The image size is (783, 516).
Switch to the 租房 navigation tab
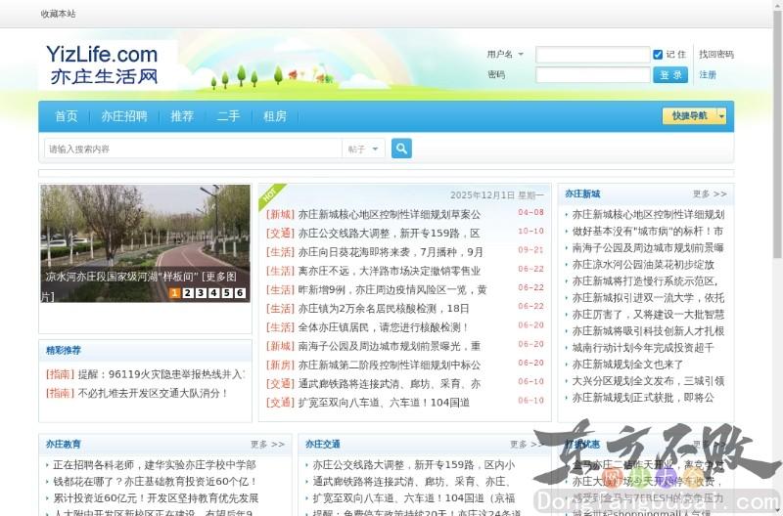point(275,116)
